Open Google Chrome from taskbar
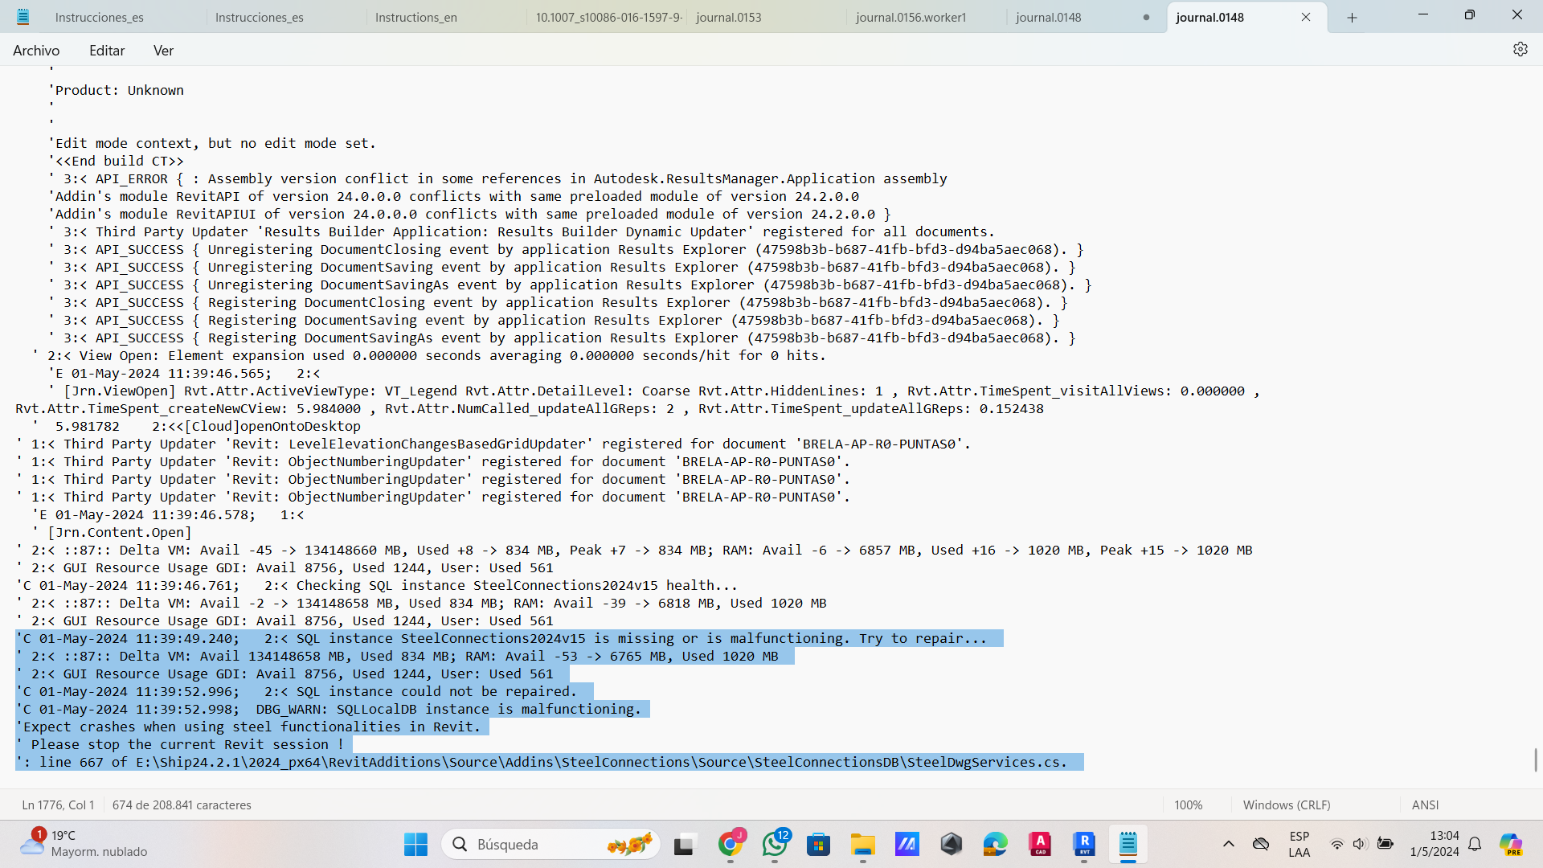This screenshot has width=1543, height=868. click(x=730, y=844)
